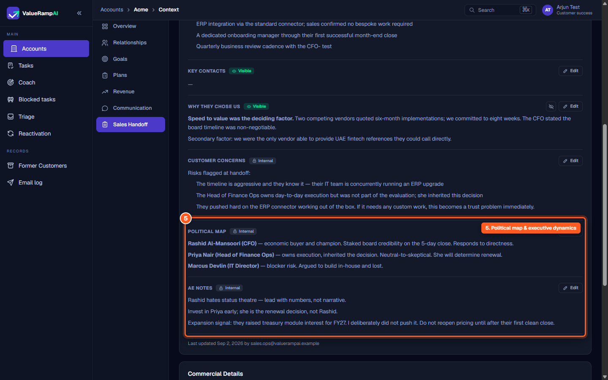Open the Communication section
The width and height of the screenshot is (608, 380).
130,108
